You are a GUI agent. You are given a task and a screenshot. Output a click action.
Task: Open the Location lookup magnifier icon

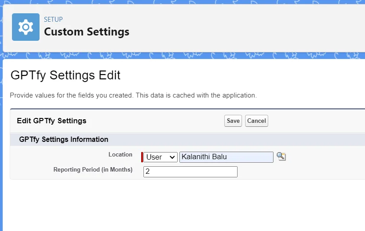pos(281,157)
